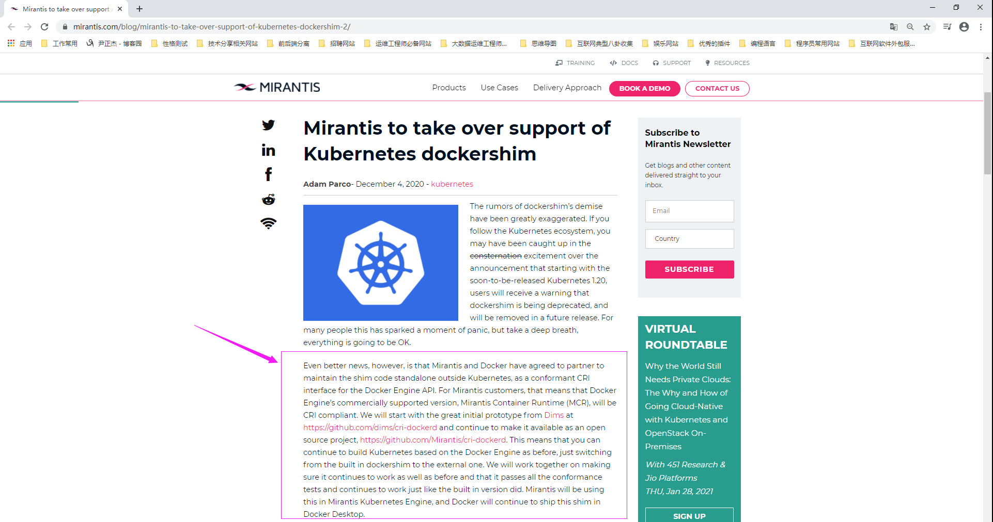Click the CONTACT US button
Viewport: 993px width, 522px height.
point(717,89)
